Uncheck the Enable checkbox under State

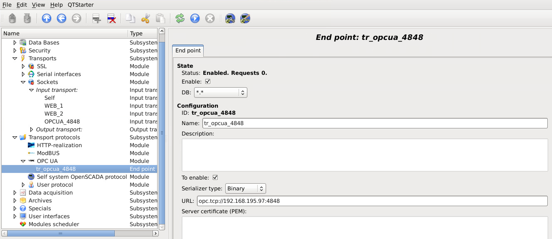(208, 81)
